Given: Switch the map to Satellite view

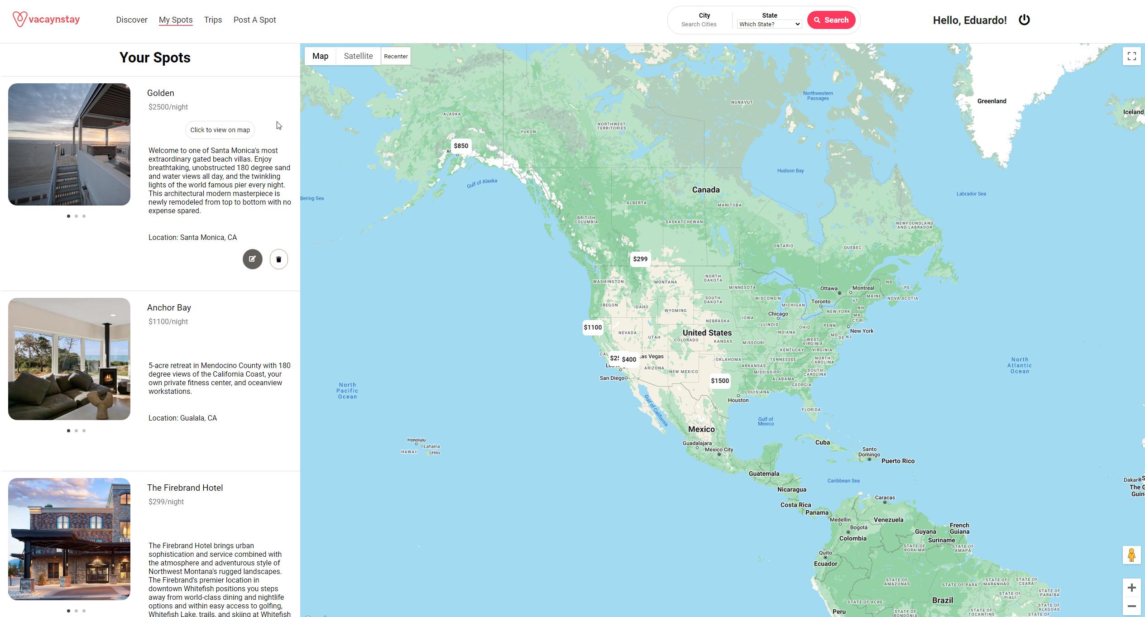Looking at the screenshot, I should pos(358,56).
